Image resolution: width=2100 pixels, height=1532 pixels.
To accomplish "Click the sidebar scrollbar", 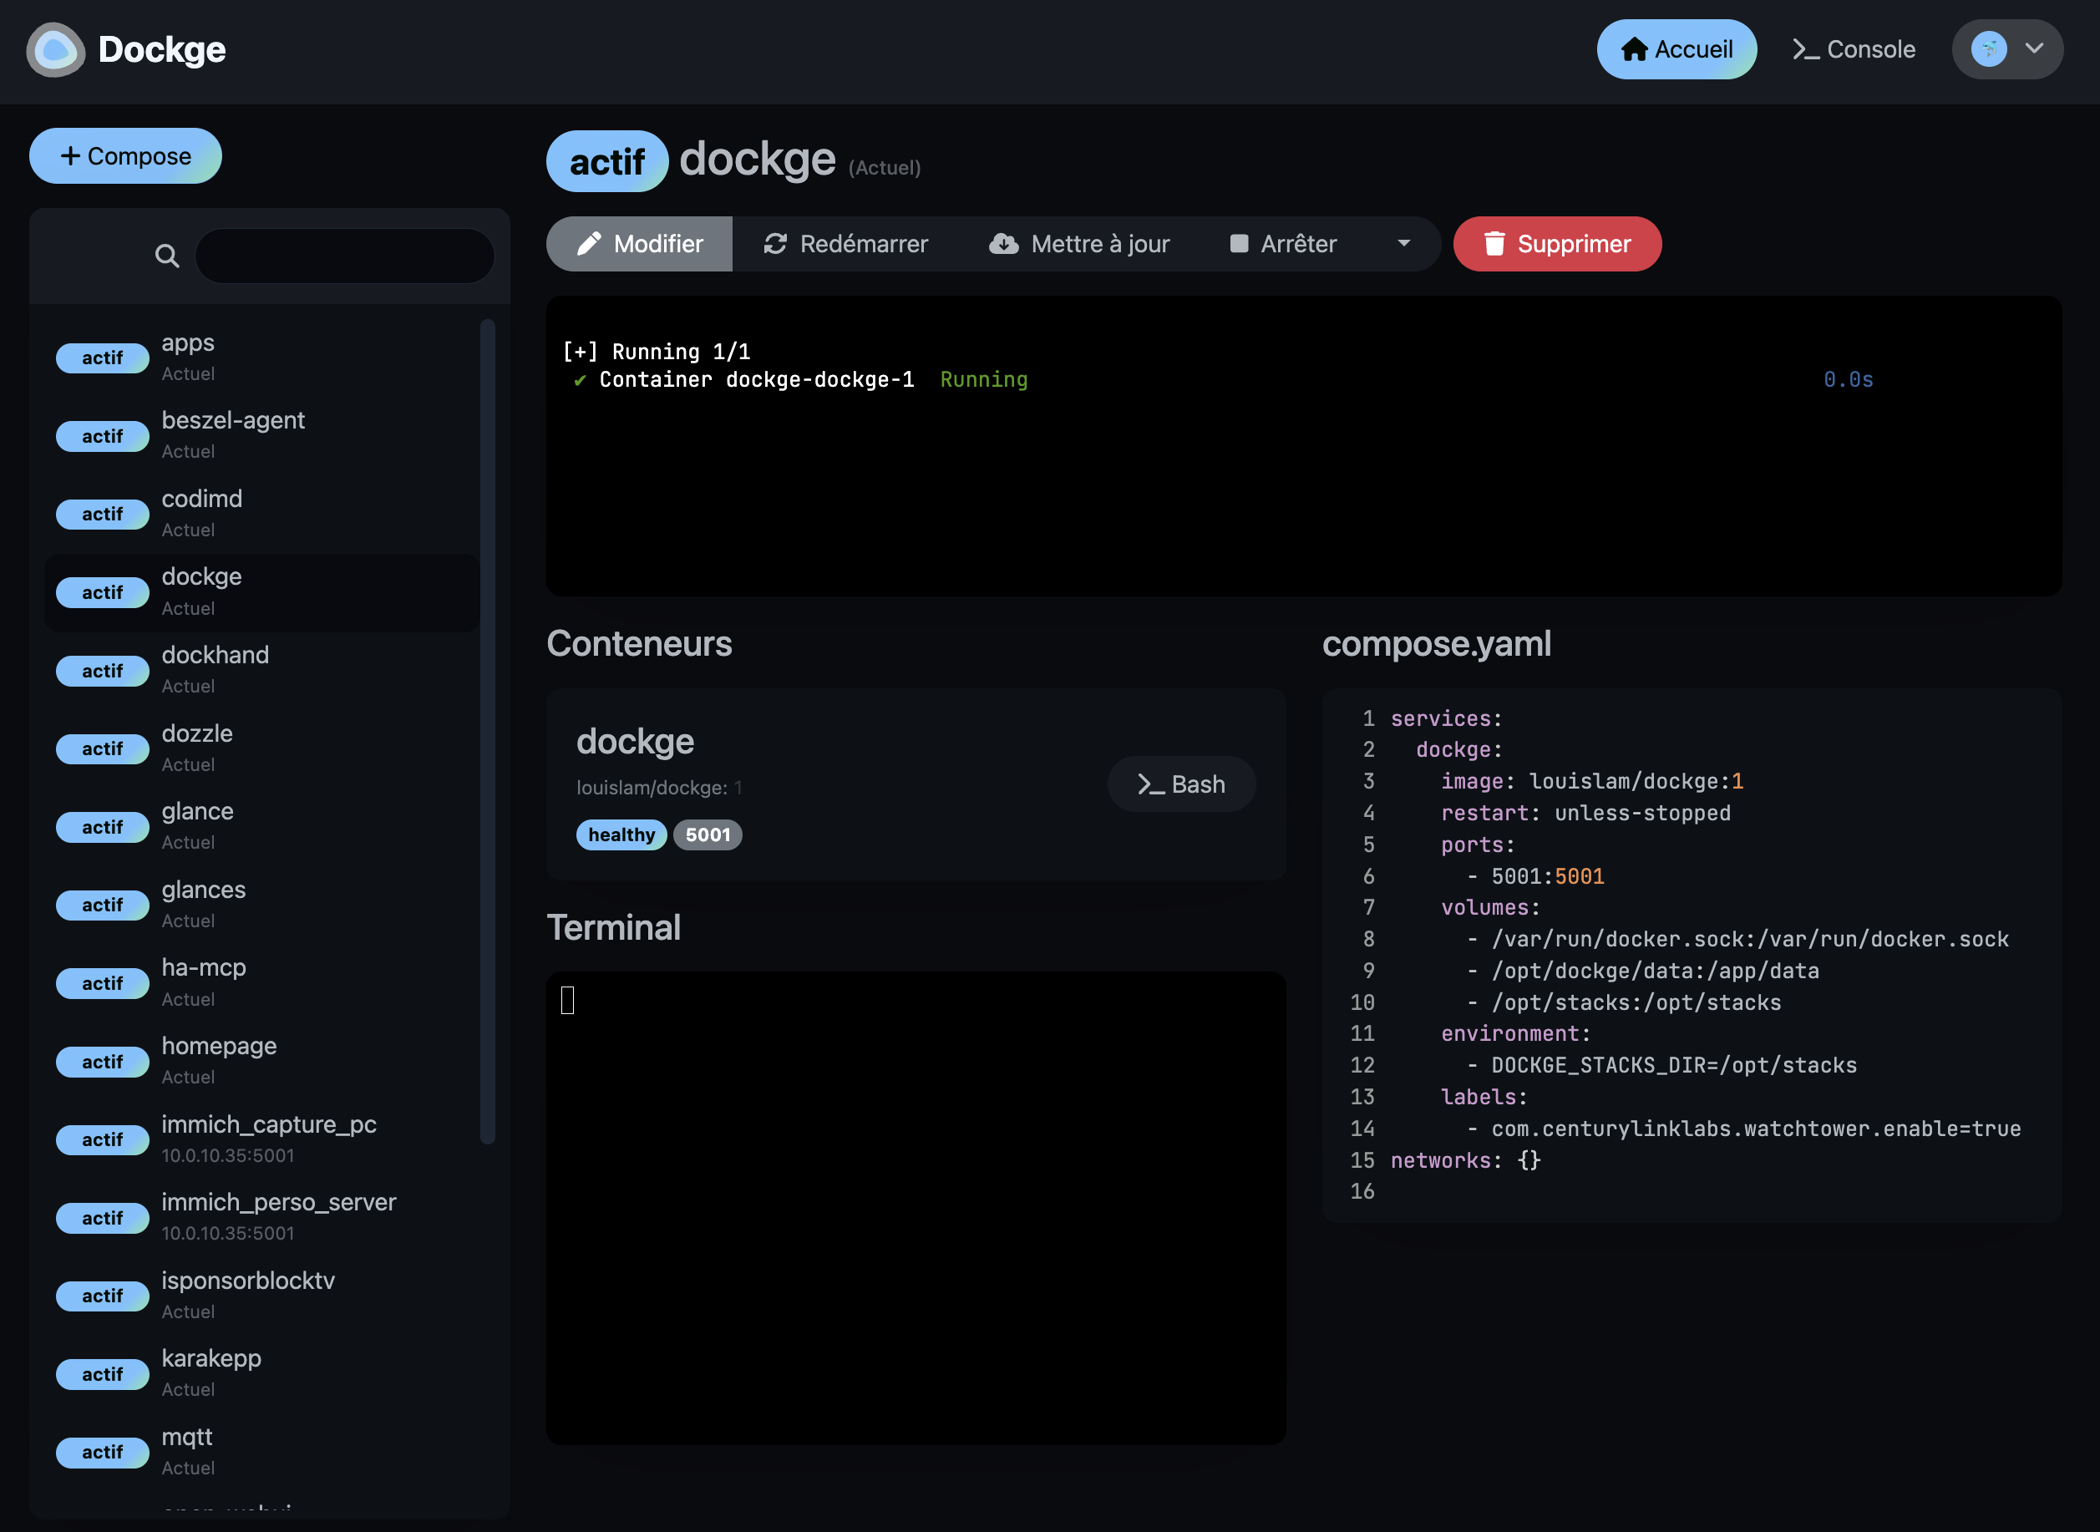I will coord(489,723).
